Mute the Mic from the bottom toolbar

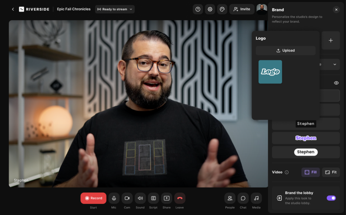click(114, 198)
